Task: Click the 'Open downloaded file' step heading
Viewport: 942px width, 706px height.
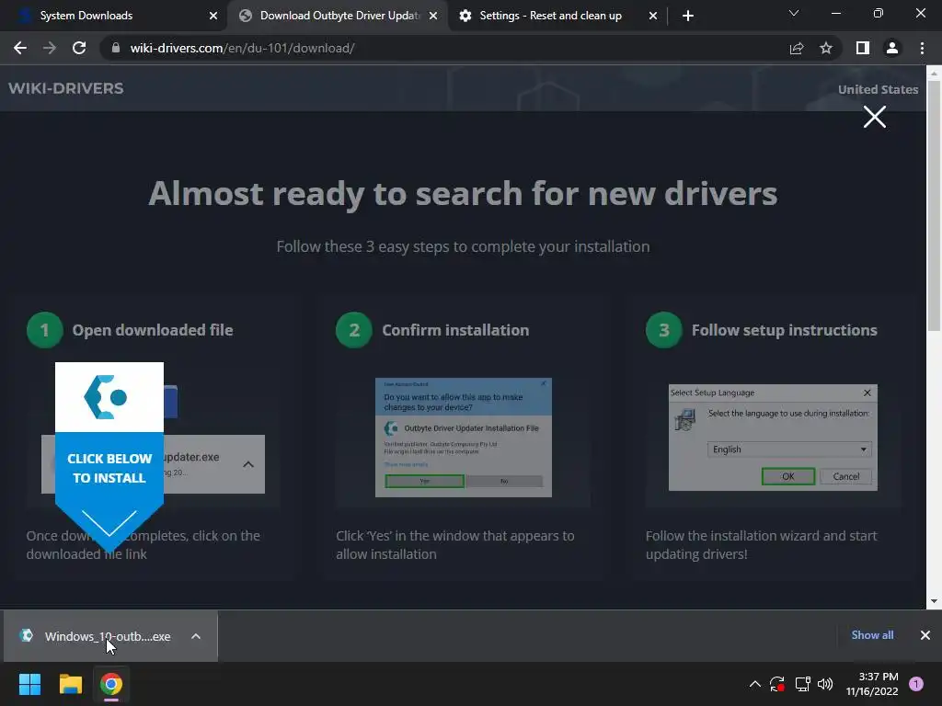Action: click(x=153, y=330)
